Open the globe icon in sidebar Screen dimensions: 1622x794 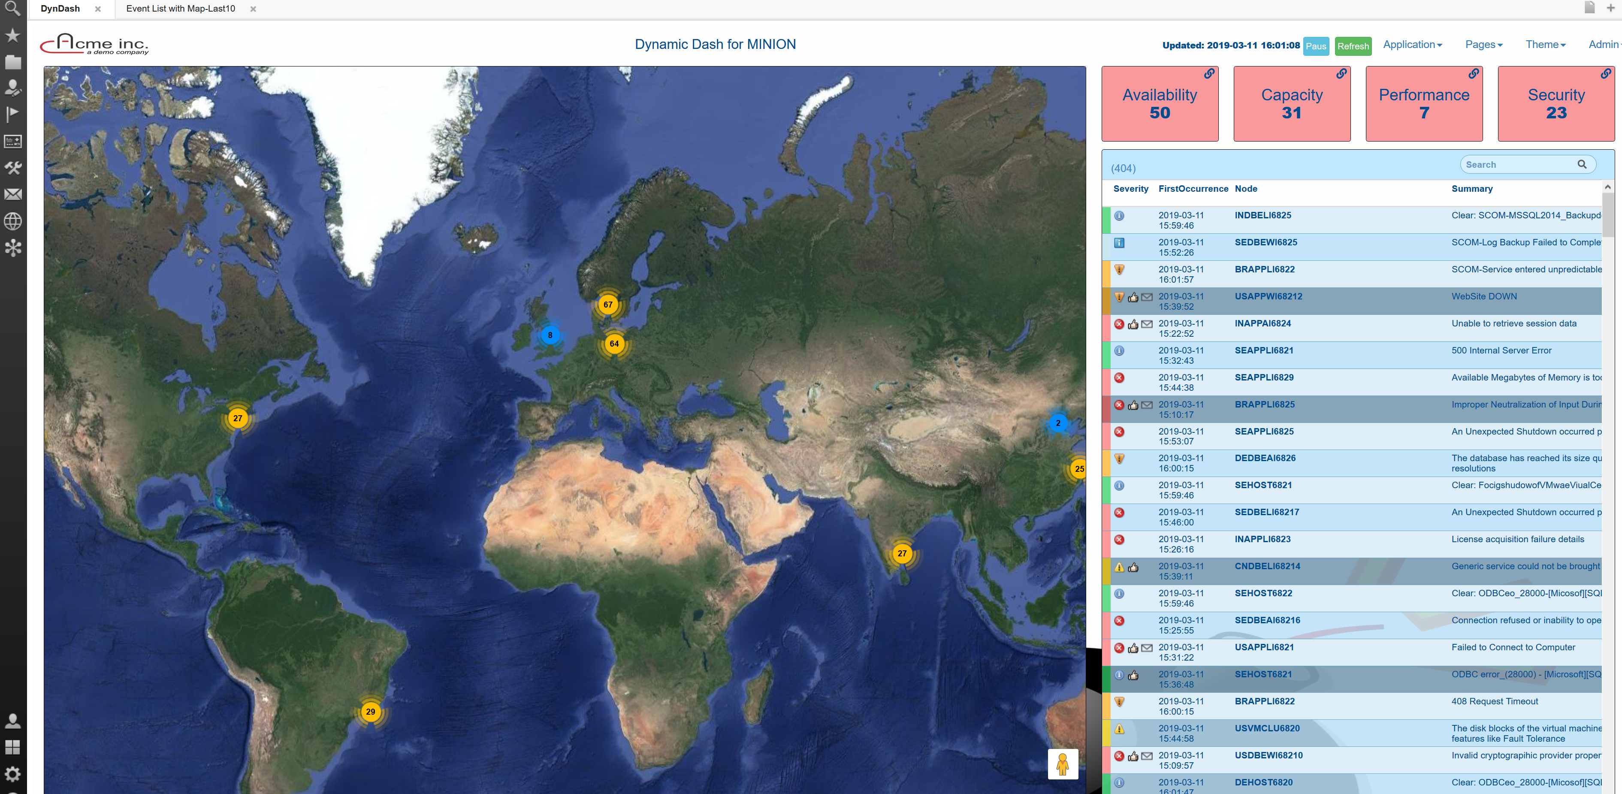(12, 221)
